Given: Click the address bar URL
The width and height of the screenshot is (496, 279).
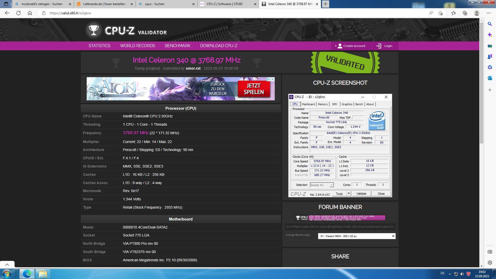Looking at the screenshot, I should coord(70,13).
